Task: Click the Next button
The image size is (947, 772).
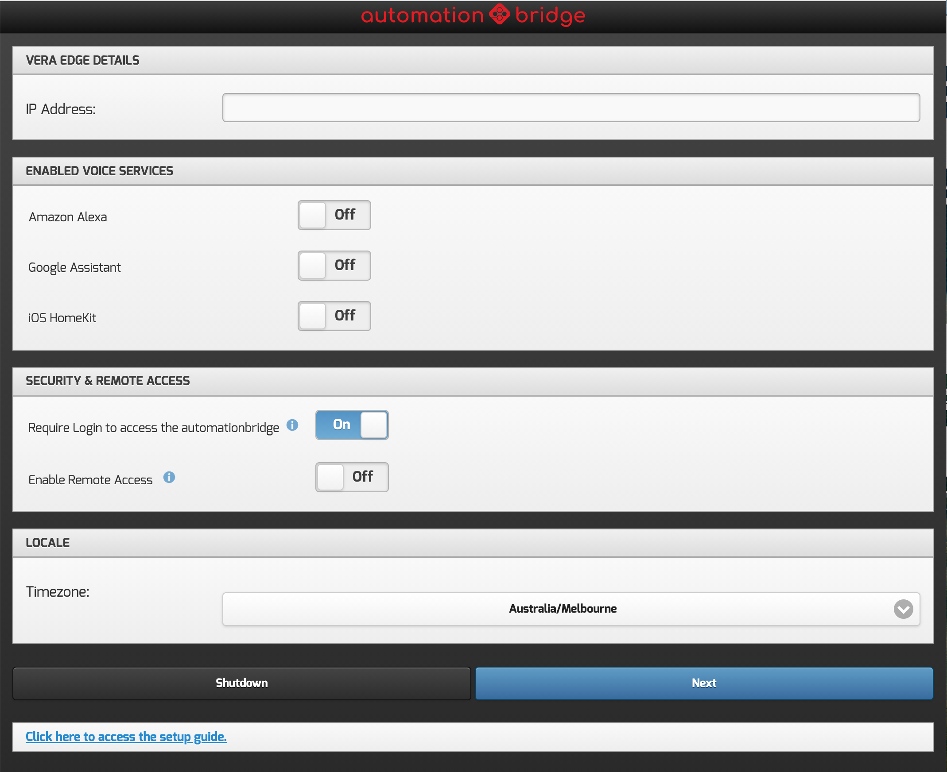Action: coord(703,683)
